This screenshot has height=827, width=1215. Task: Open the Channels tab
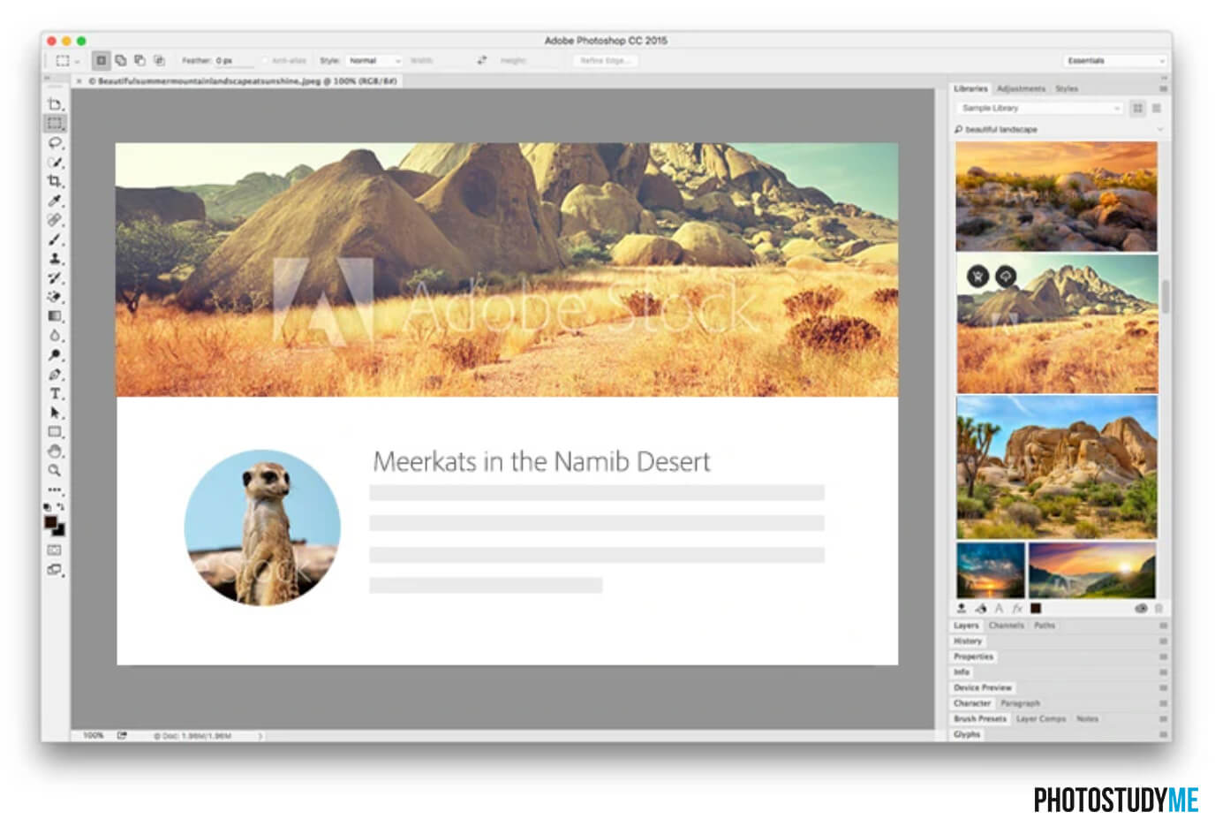1006,626
